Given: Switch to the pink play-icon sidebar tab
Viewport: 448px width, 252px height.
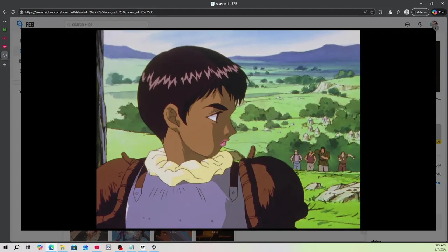Looking at the screenshot, I should pos(5,38).
